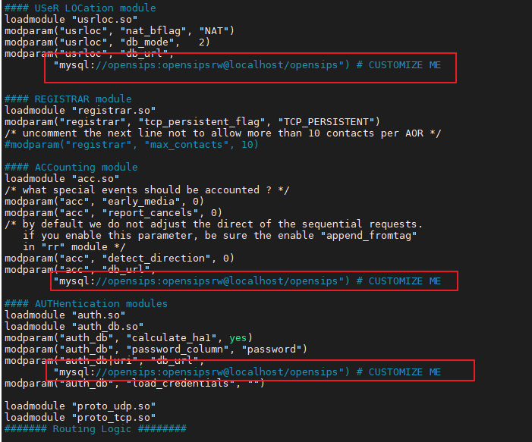Image resolution: width=532 pixels, height=442 pixels.
Task: Click the 'AUTHentication modules' comment heading
Action: (x=86, y=303)
